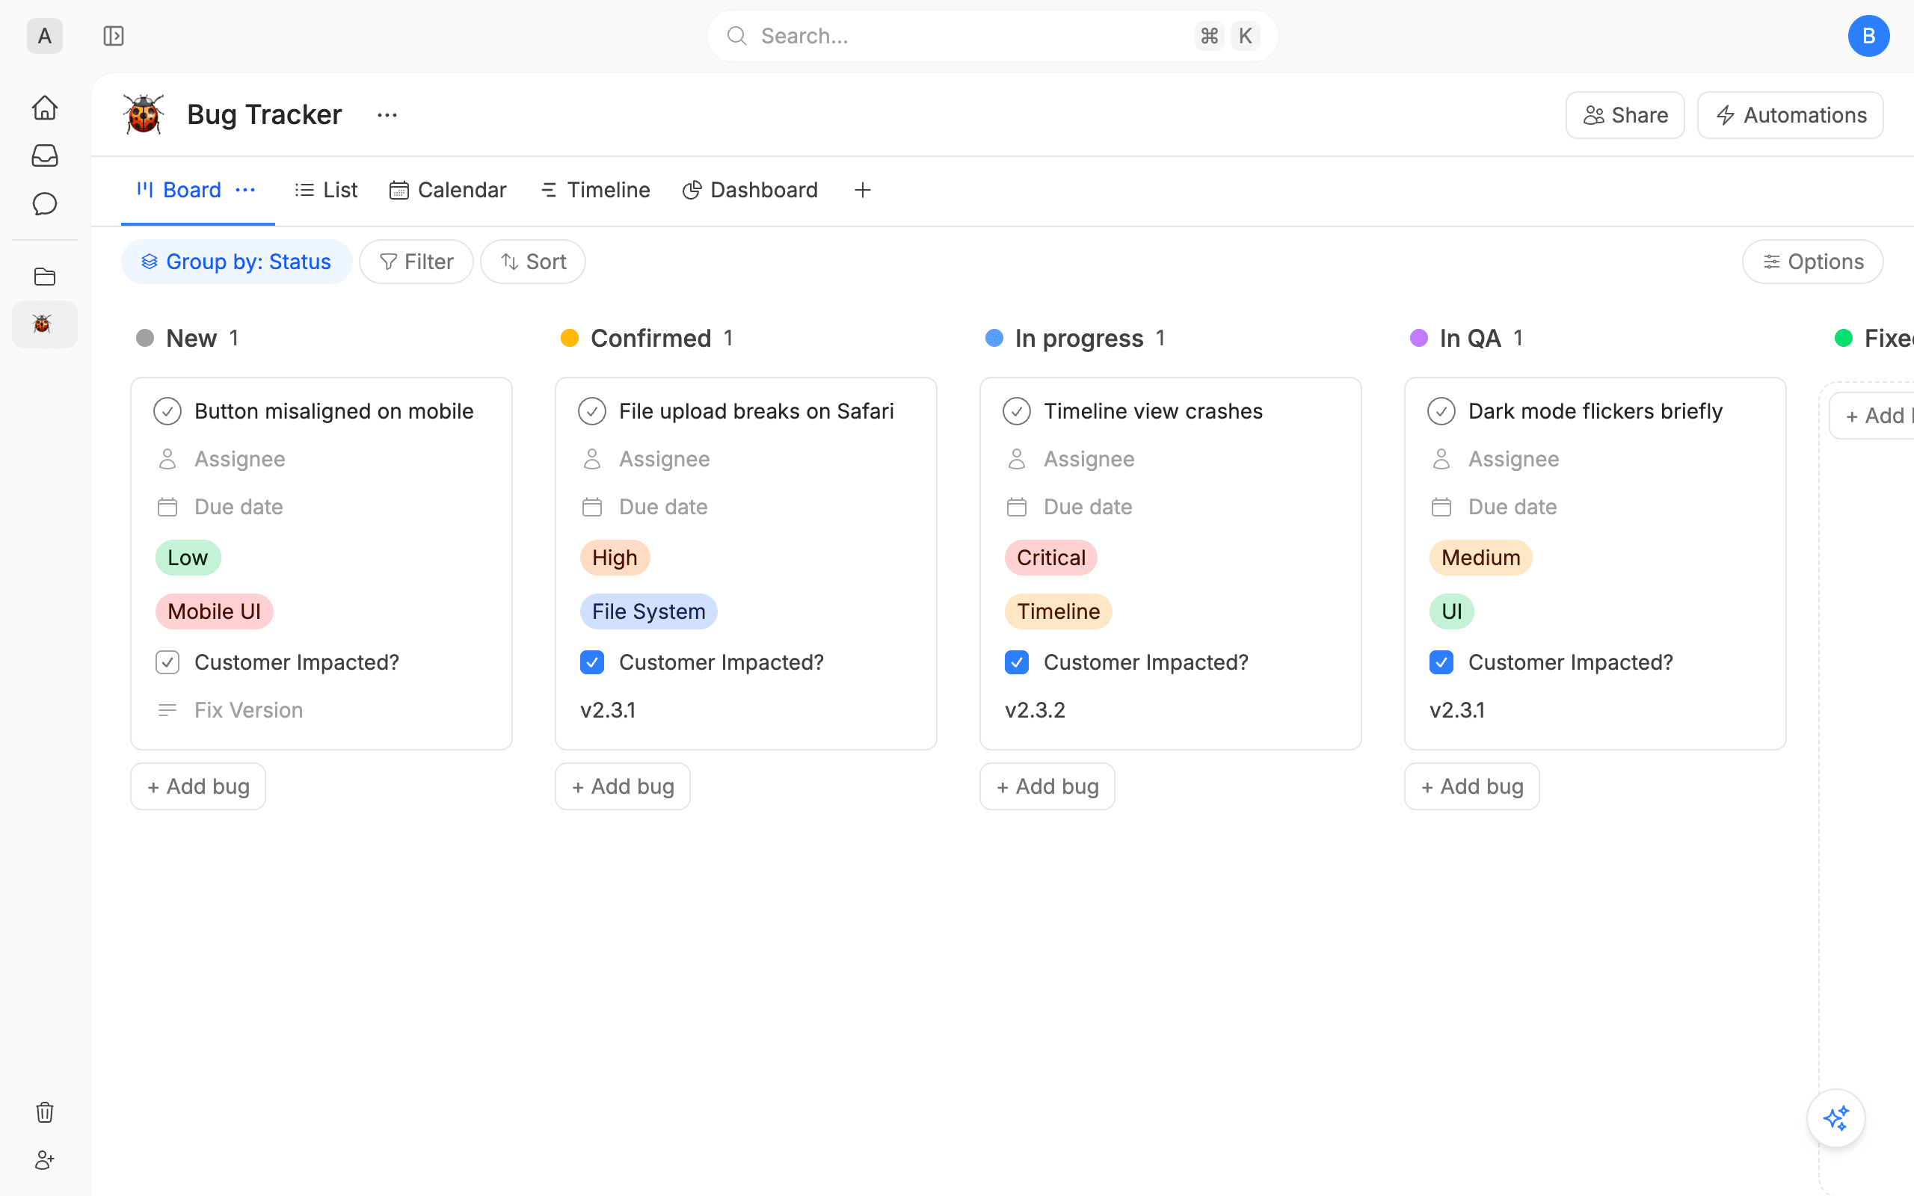Image resolution: width=1914 pixels, height=1196 pixels.
Task: Edit Fix Version on Button misaligned card
Action: pyautogui.click(x=230, y=710)
